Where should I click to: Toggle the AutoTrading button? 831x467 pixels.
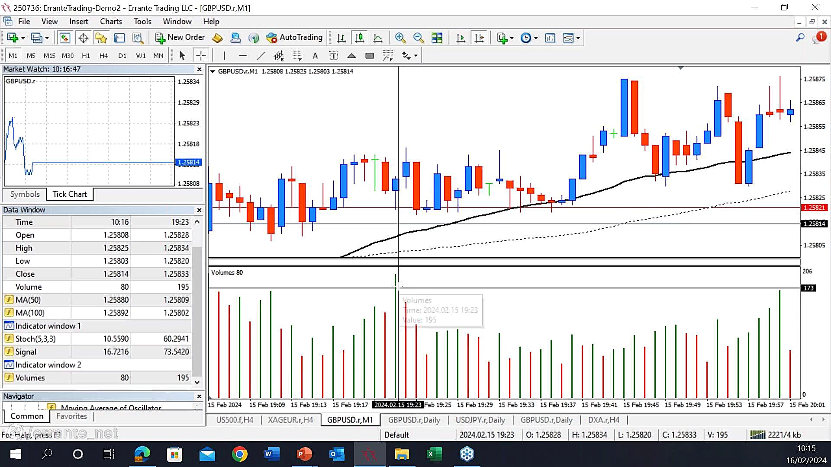pyautogui.click(x=294, y=38)
